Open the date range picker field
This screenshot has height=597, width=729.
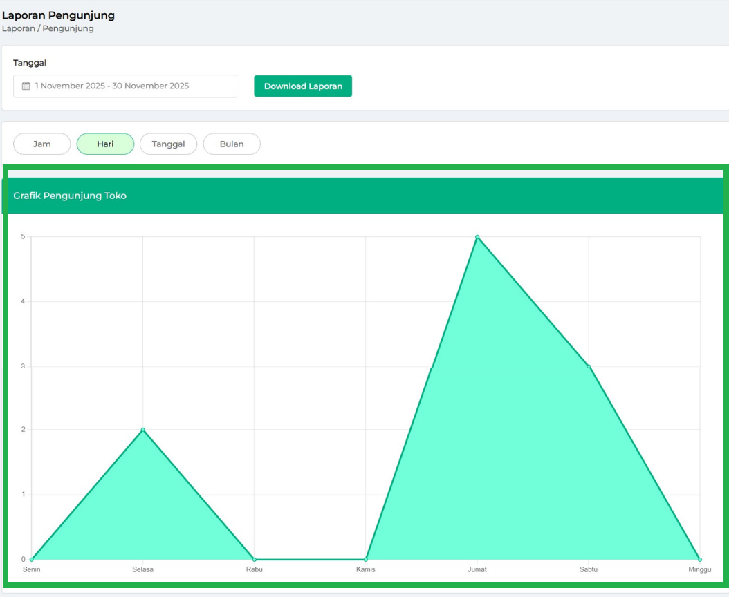pyautogui.click(x=125, y=86)
